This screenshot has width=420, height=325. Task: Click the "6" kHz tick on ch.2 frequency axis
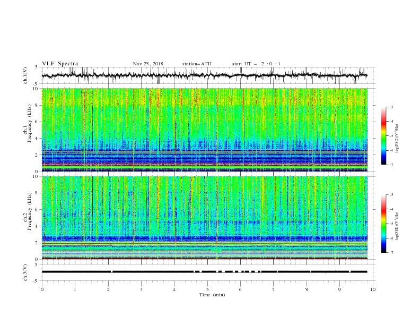(x=37, y=210)
